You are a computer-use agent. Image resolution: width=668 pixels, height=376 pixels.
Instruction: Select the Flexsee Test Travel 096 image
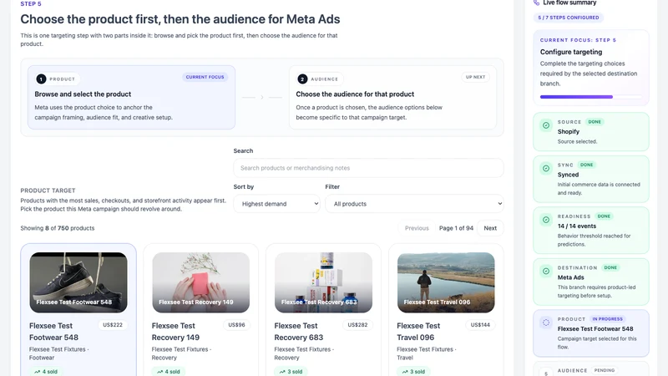446,282
